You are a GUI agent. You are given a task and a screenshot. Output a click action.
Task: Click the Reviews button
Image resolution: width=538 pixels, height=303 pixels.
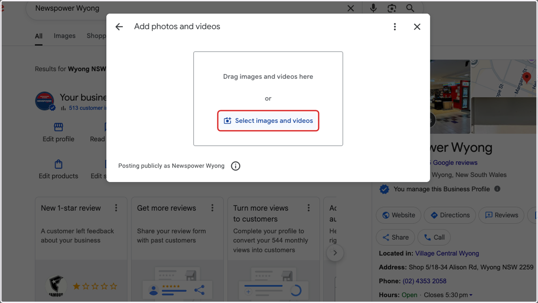click(501, 215)
